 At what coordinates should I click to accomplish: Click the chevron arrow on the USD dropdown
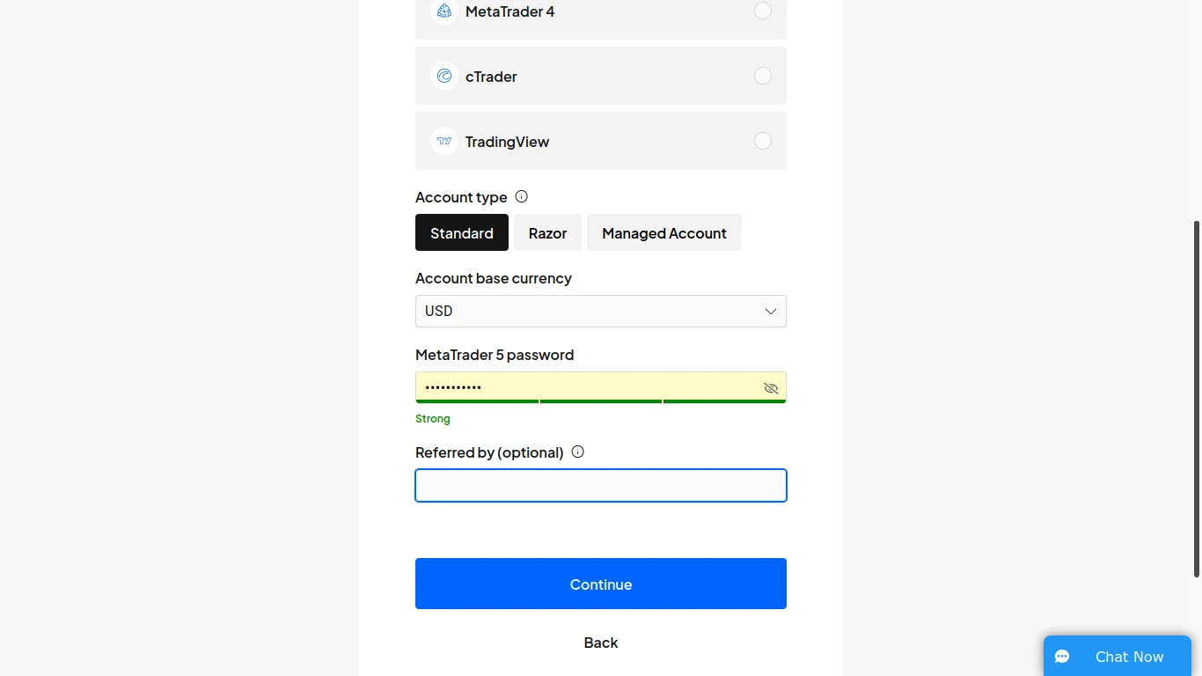771,312
